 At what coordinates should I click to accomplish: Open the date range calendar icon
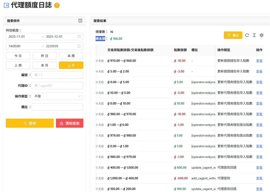[79, 37]
